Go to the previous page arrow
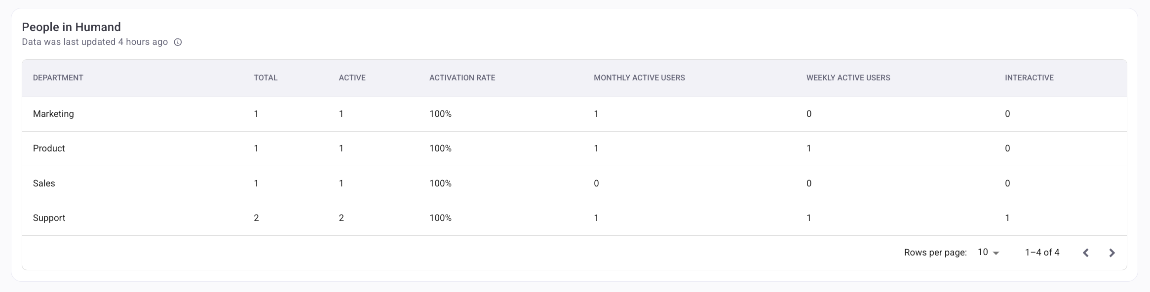Viewport: 1150px width, 292px height. pyautogui.click(x=1086, y=253)
